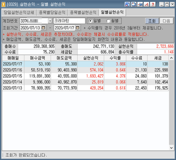Pin the window with the pushpin icon
The width and height of the screenshot is (176, 160).
click(x=140, y=4)
